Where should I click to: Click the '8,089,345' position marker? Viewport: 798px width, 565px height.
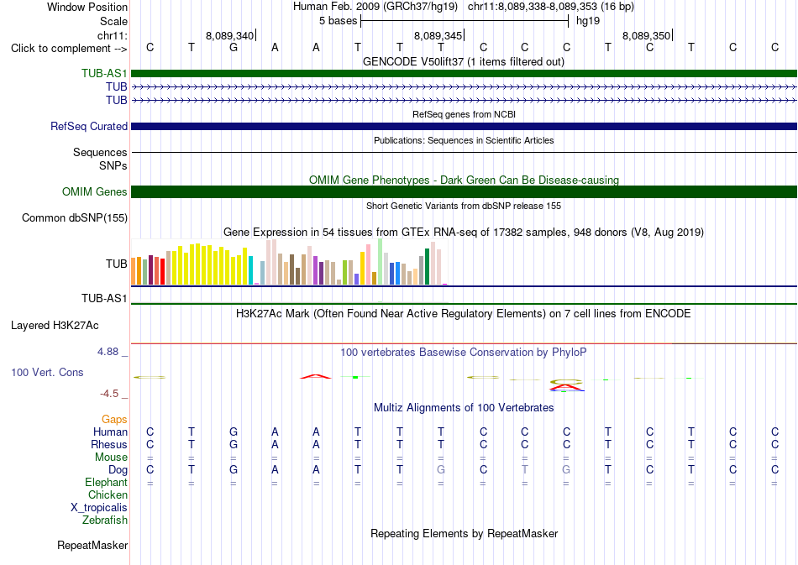coord(438,35)
